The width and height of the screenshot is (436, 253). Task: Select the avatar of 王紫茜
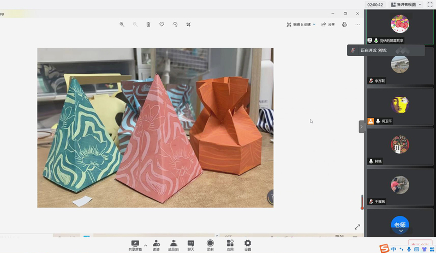click(x=400, y=185)
